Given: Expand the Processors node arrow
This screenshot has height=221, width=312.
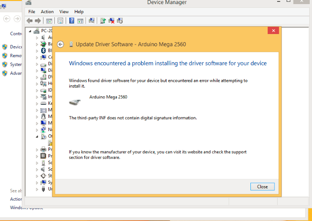Looking at the screenshot, I should pyautogui.click(x=37, y=156).
